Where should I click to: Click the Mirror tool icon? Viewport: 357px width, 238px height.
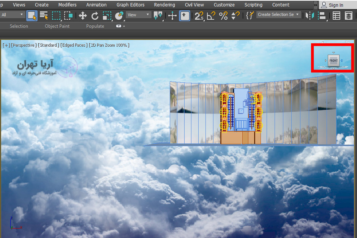click(310, 16)
